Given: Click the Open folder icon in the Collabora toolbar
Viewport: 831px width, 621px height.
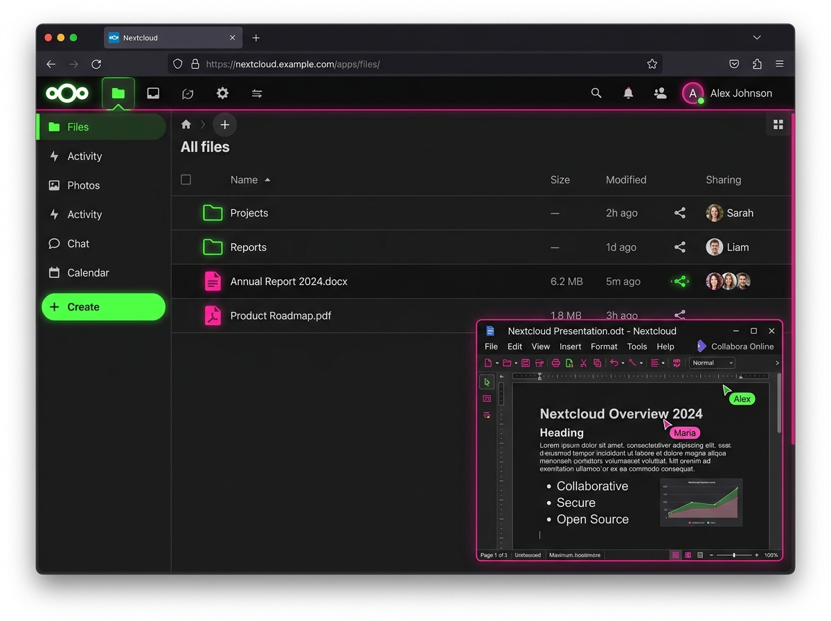Looking at the screenshot, I should pos(507,363).
